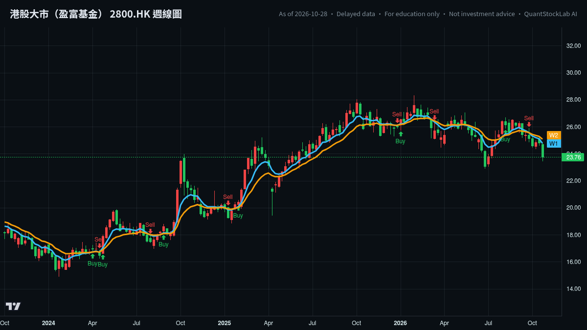Click the Buy marker of August 2024
The height and width of the screenshot is (330, 587).
163,241
